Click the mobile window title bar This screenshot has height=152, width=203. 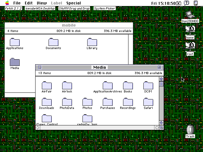pos(69,25)
